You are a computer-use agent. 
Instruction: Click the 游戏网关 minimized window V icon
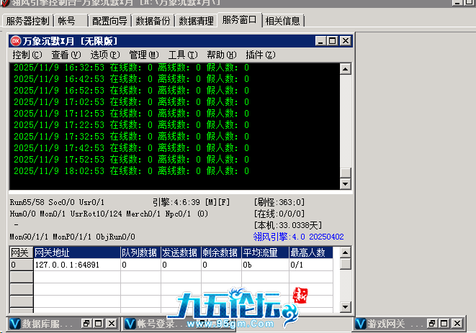pos(361,324)
